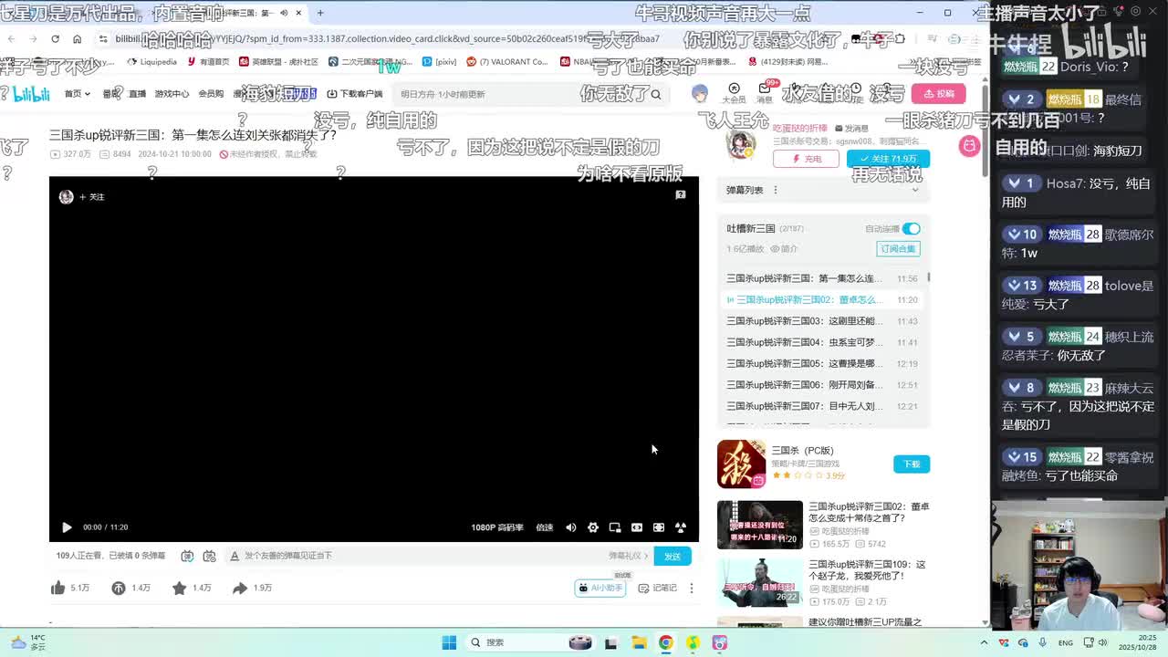Open episode 03 这剧里还能 in playlist
Viewport: 1168px width, 657px height.
[x=822, y=321]
